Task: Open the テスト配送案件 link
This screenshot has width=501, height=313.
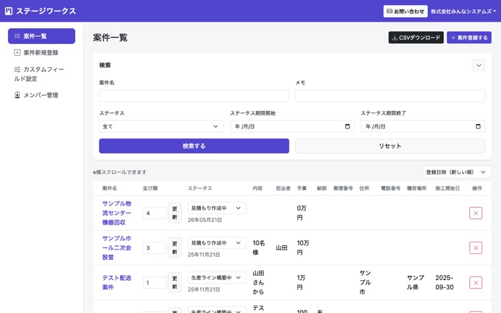Action: [x=117, y=283]
